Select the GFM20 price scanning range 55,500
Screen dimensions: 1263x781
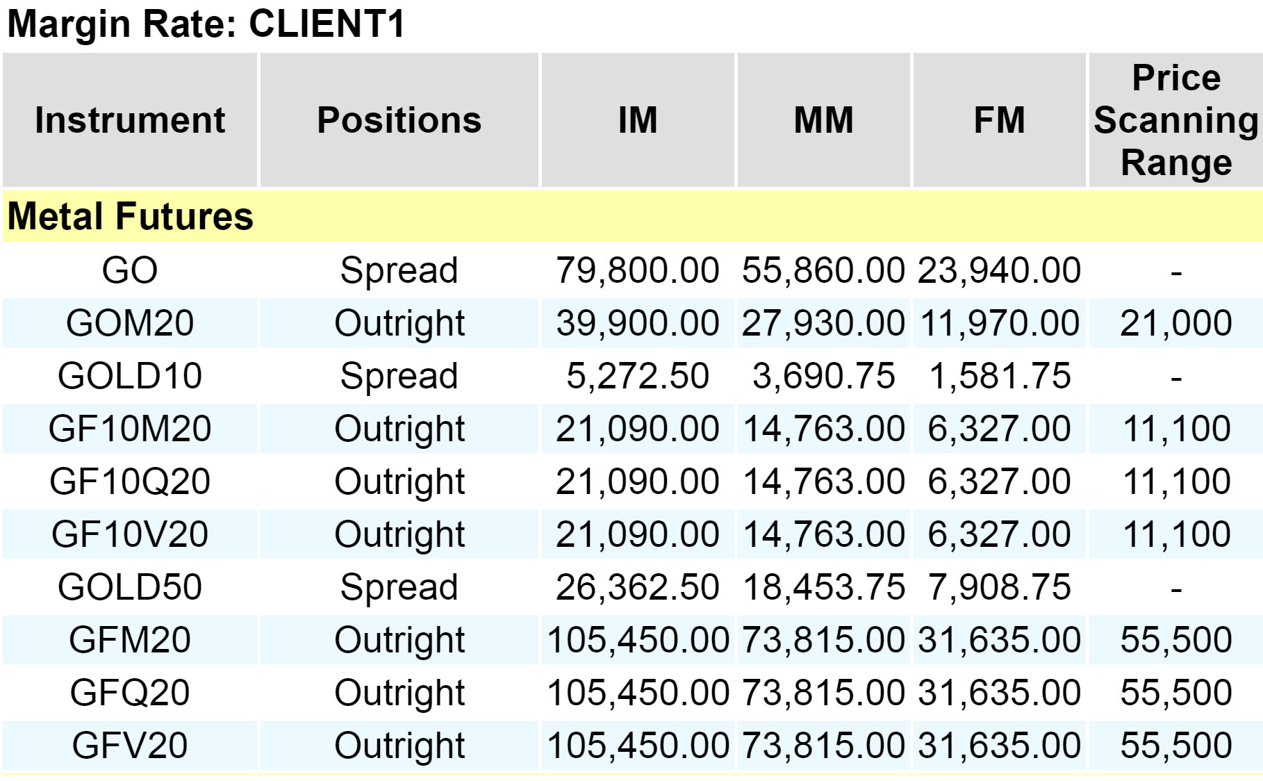pyautogui.click(x=1175, y=640)
